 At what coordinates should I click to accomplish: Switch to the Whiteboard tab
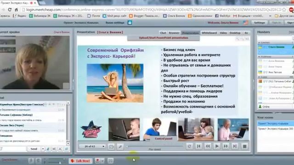209,33
